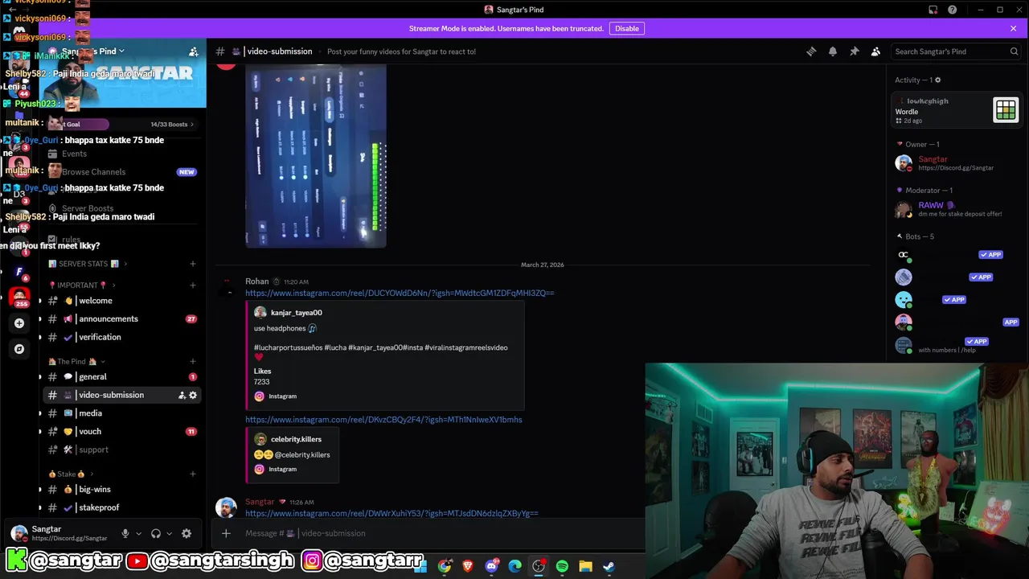The image size is (1029, 579).
Task: Open Activity settings gear icon
Action: click(x=937, y=80)
